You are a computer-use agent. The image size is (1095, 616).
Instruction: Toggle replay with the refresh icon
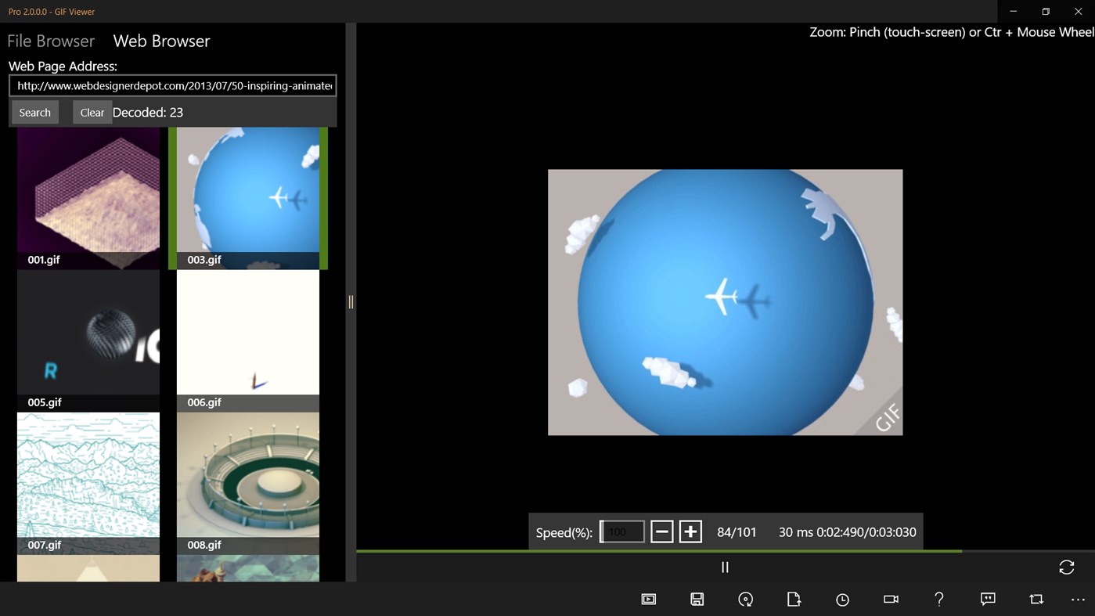[x=1067, y=567]
